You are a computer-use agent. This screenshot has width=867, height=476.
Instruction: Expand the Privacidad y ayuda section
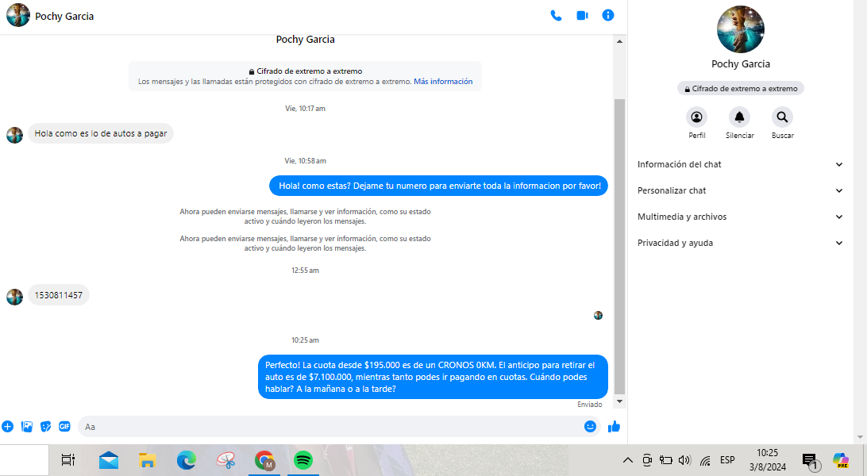click(740, 243)
